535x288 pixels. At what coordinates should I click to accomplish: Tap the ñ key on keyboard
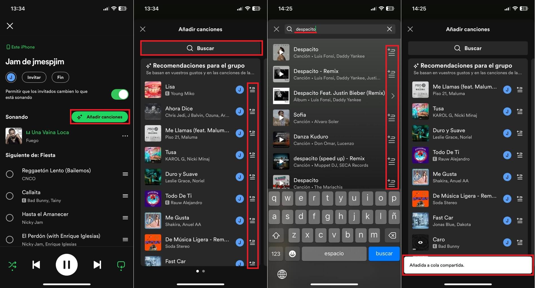(x=394, y=216)
